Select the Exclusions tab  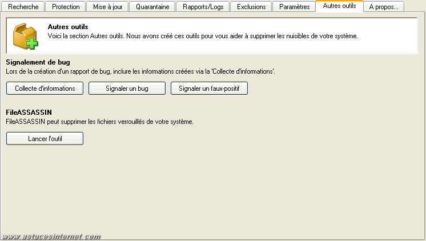(251, 6)
